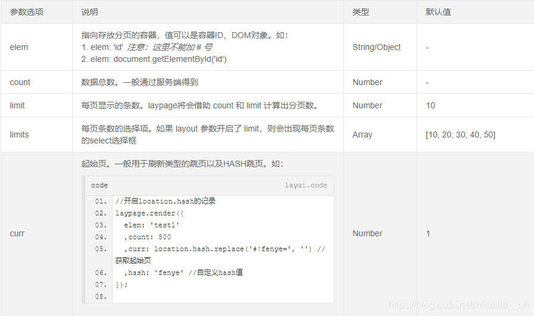Click the default value 1 in curr row
Screen dimensions: 534x316
click(428, 233)
